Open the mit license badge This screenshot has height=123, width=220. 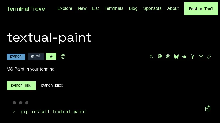click(36, 57)
